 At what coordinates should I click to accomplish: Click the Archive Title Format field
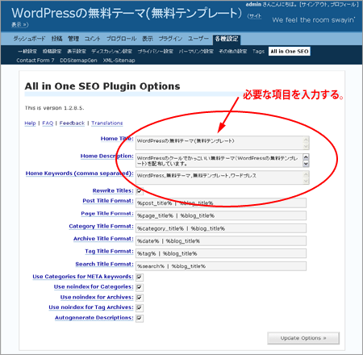pyautogui.click(x=221, y=241)
